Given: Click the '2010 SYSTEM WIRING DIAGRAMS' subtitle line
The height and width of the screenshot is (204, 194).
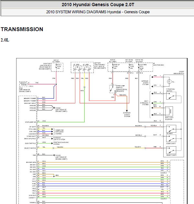Looking at the screenshot, I should click(98, 12).
